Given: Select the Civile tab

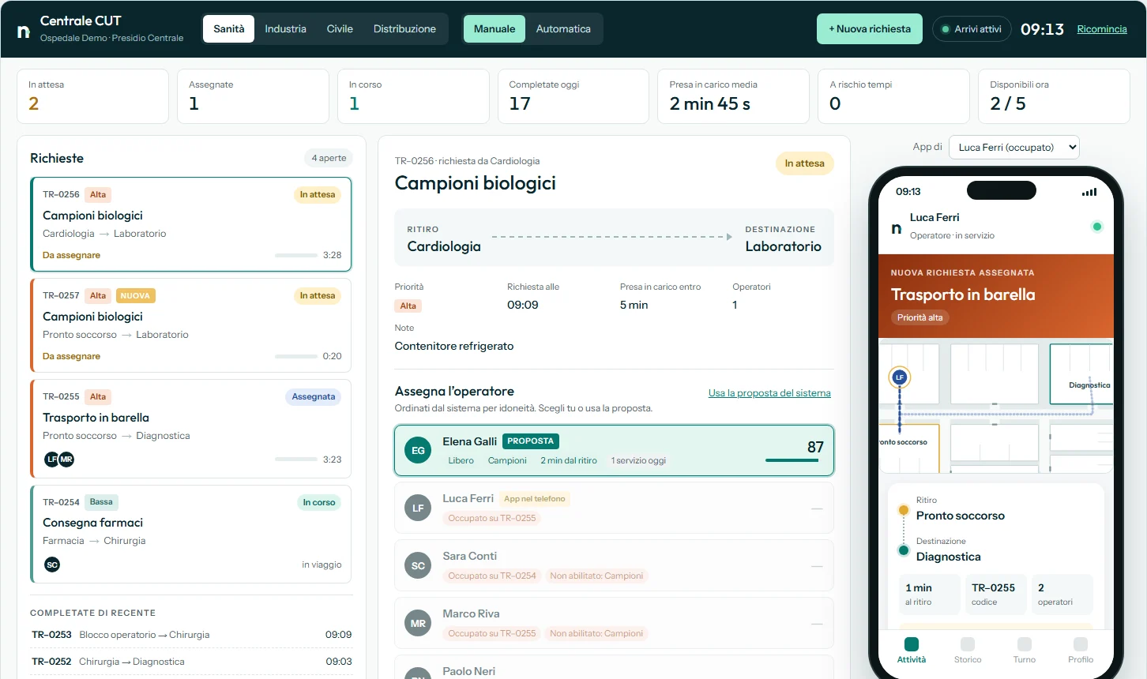Looking at the screenshot, I should (x=340, y=29).
